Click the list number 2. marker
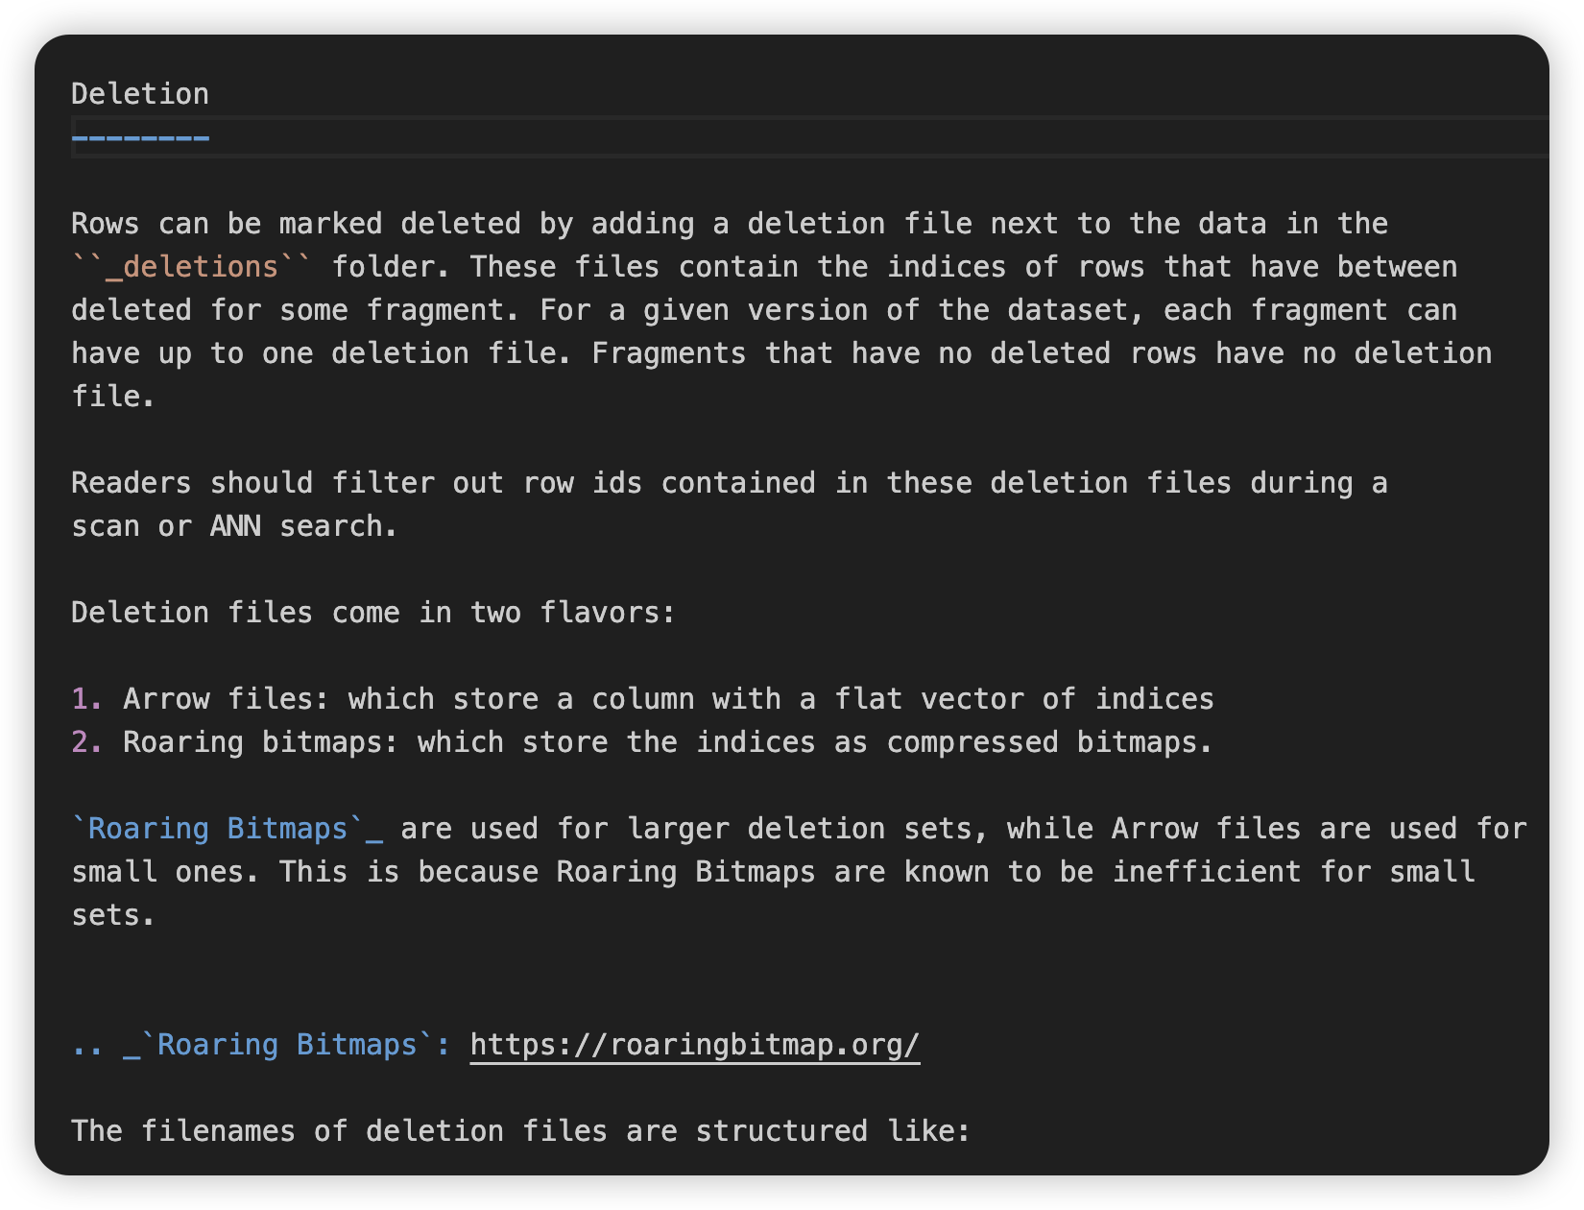The width and height of the screenshot is (1584, 1210). pos(87,742)
